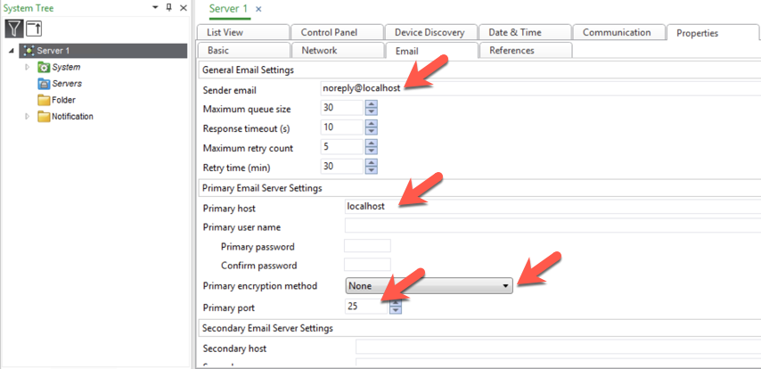Click the Primary password field
761x369 pixels.
367,246
